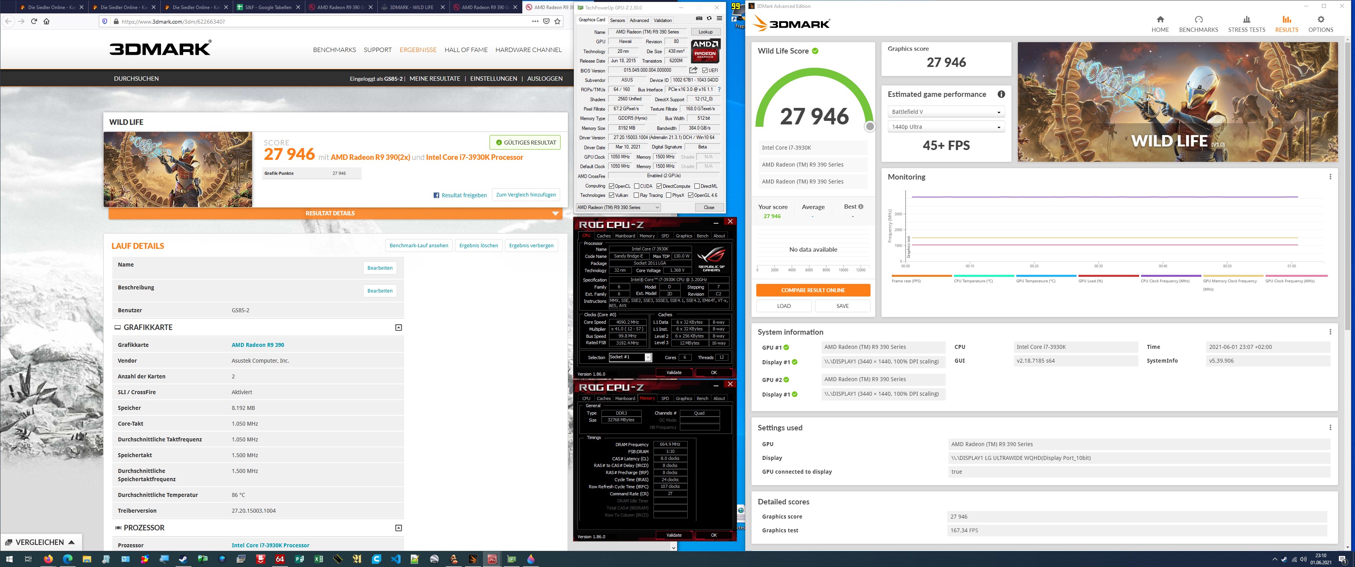The width and height of the screenshot is (1355, 567).
Task: Click the Lookup button in GPU-Z
Action: (x=705, y=32)
